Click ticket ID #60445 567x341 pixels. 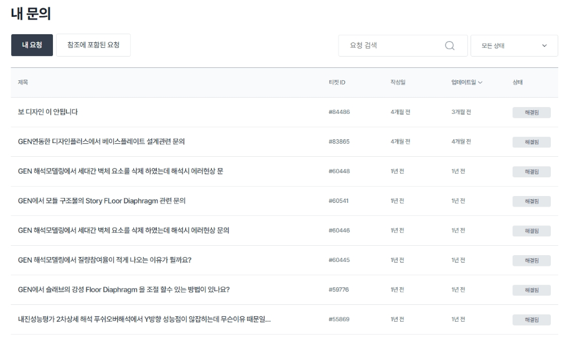(x=339, y=260)
